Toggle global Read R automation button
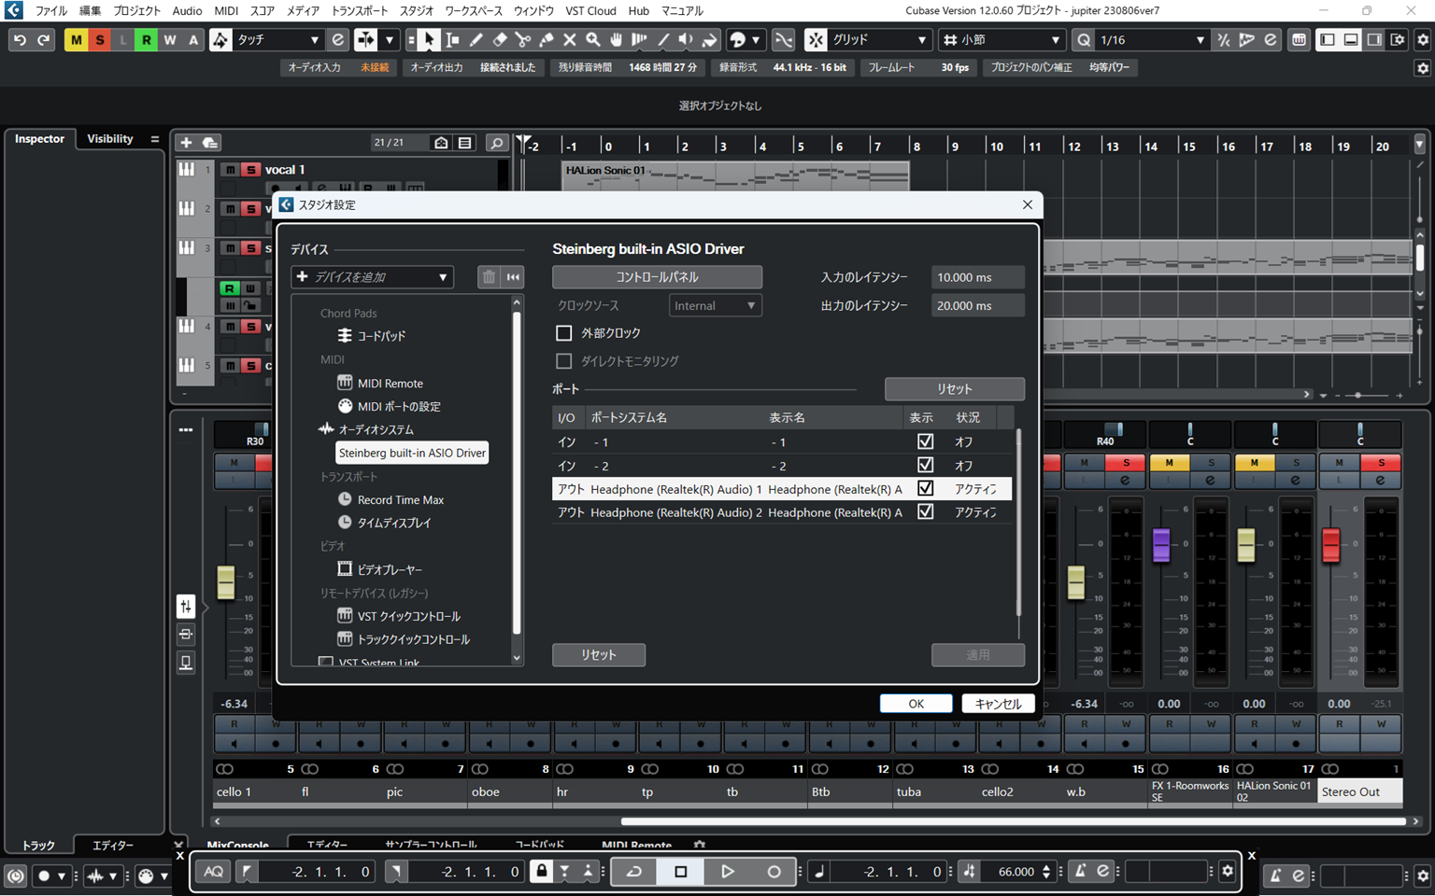The height and width of the screenshot is (896, 1435). click(x=146, y=40)
